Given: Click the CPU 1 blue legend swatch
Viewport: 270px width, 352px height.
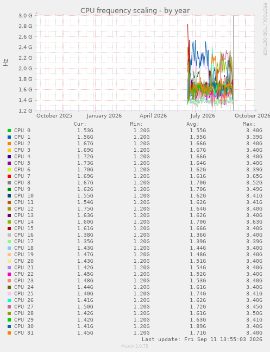Looking at the screenshot, I should click(9, 137).
